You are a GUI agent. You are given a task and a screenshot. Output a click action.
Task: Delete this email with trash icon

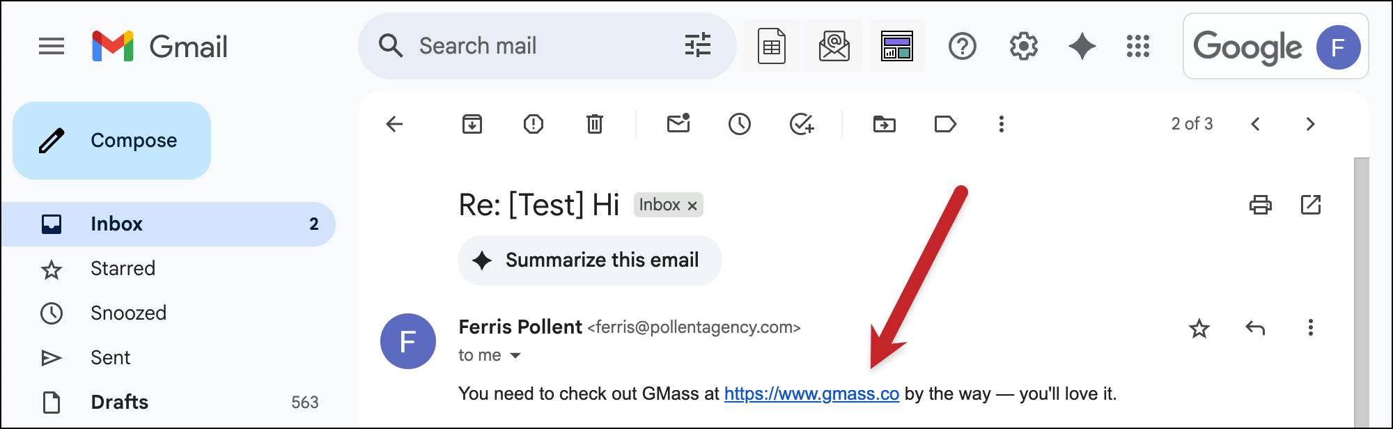pos(594,124)
